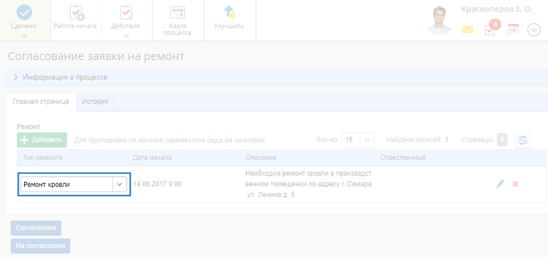This screenshot has width=548, height=257.
Task: Expand the chevron under Сделано
Action: (x=24, y=35)
